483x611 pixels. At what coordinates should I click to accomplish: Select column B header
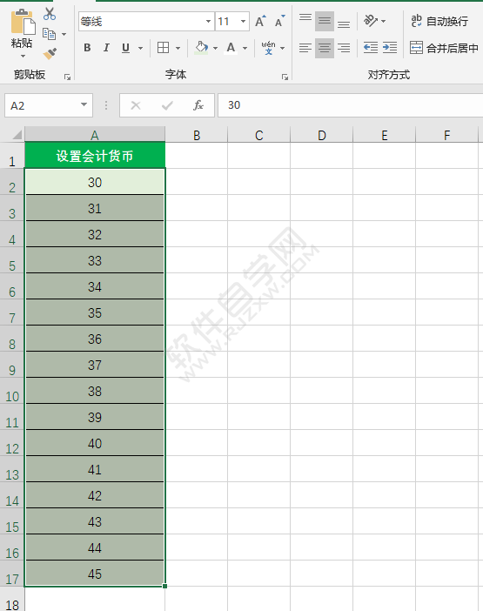(x=197, y=135)
